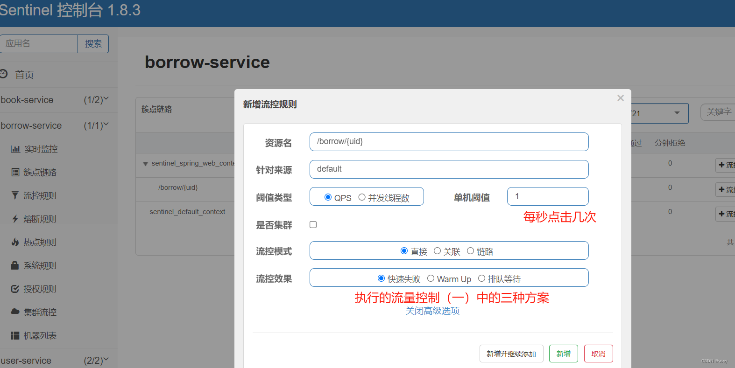Click the list icon for 机器列表
The width and height of the screenshot is (735, 368).
coord(15,335)
